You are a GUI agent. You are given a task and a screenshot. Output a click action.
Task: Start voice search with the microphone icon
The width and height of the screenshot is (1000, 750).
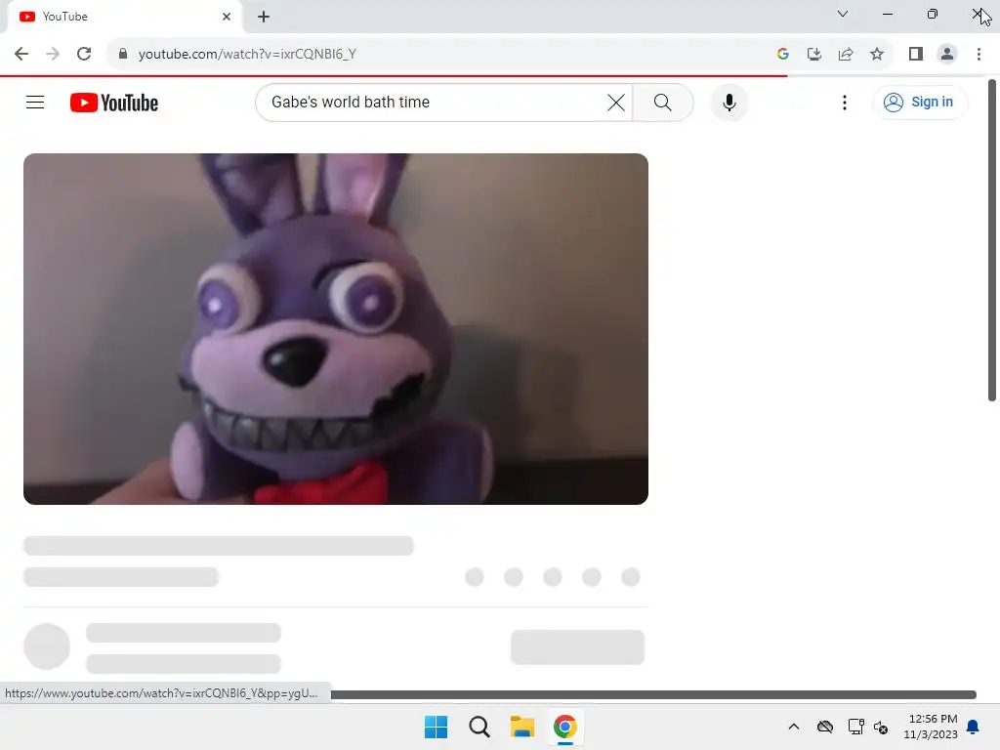click(x=729, y=102)
